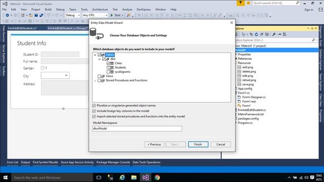Uncheck the Cities table checkbox

[108, 63]
